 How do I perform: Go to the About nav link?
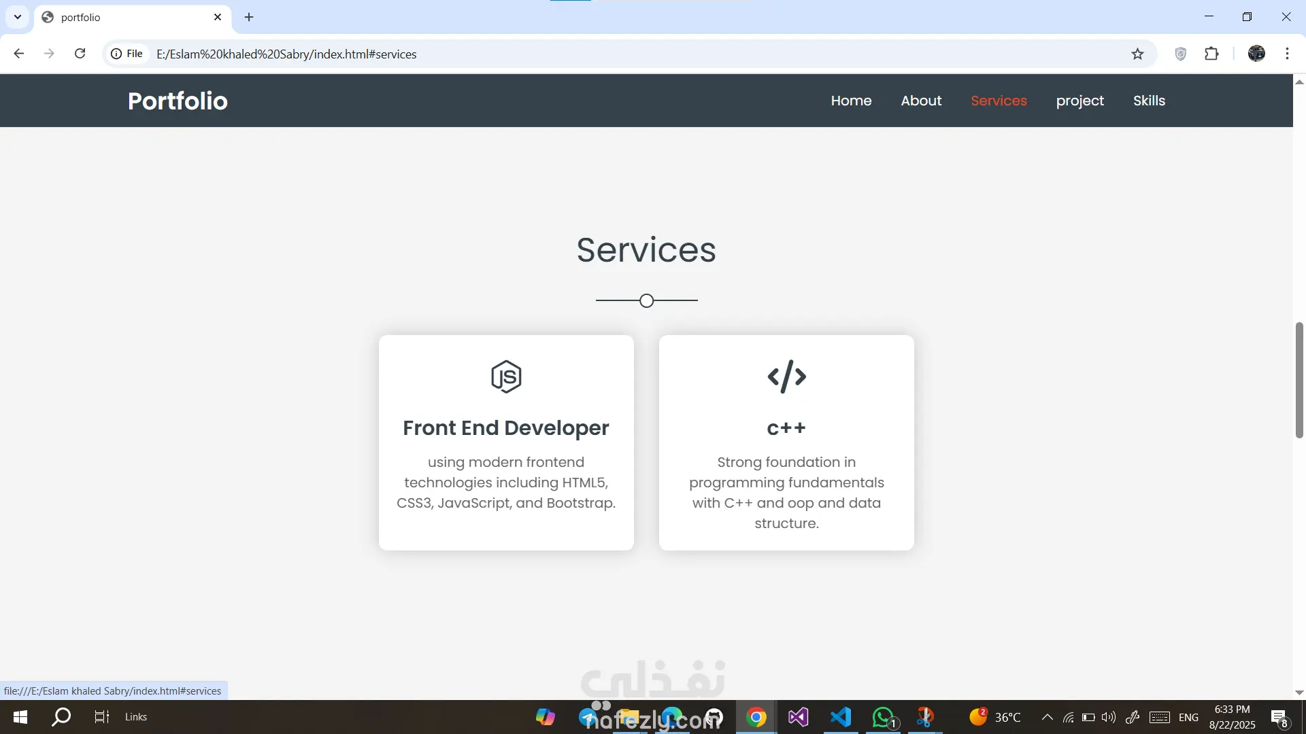click(x=921, y=101)
